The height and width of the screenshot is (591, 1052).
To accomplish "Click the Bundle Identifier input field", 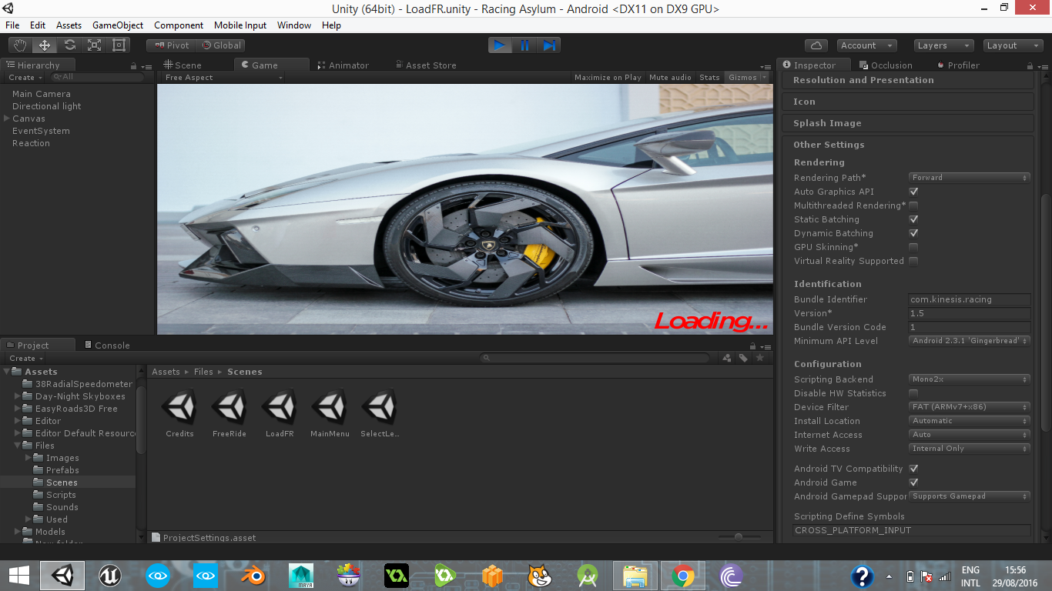I will pos(969,299).
